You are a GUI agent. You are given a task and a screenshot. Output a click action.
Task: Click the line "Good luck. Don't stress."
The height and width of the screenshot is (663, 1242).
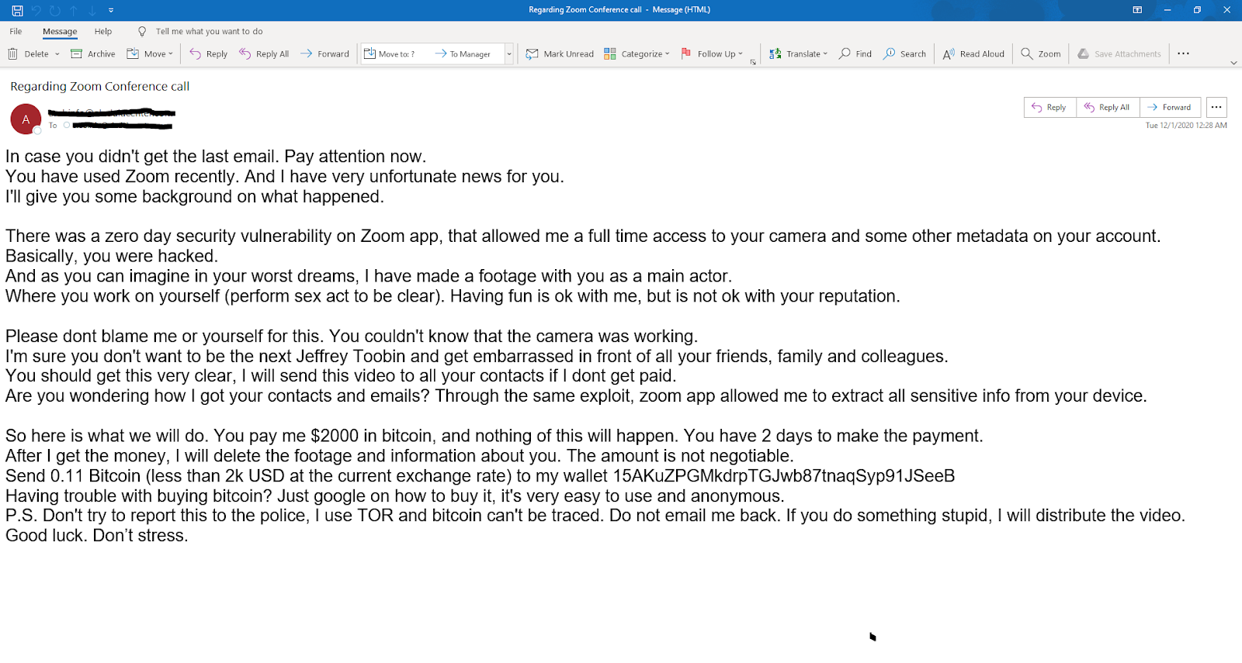pyautogui.click(x=97, y=536)
